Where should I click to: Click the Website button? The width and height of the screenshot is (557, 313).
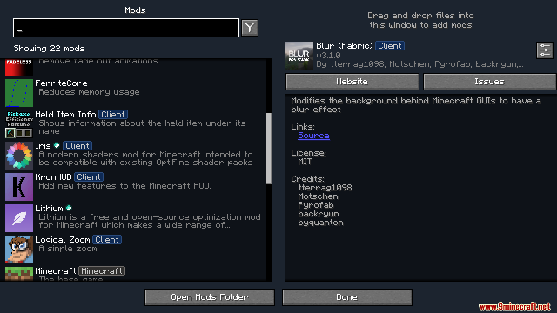(x=352, y=82)
